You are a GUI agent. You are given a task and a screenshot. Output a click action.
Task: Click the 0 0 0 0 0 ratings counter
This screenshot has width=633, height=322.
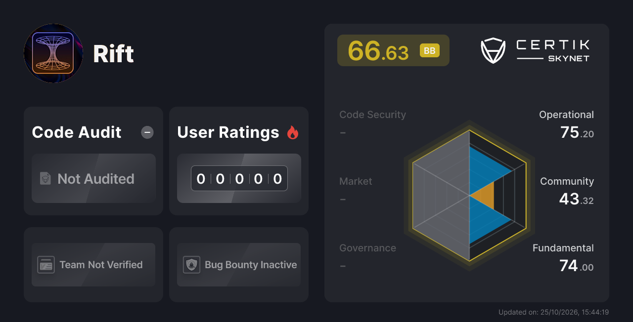coord(239,178)
